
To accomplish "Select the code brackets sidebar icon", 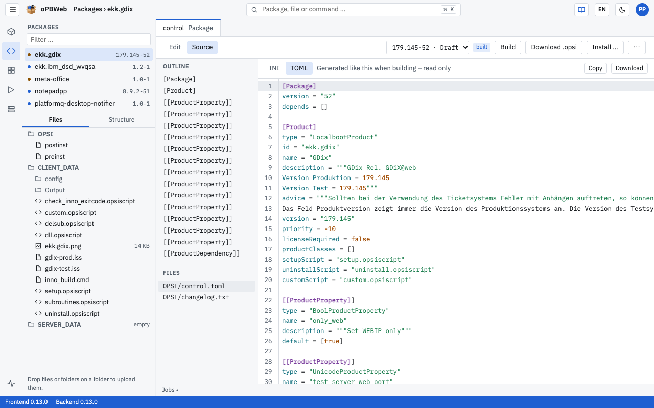I will [x=11, y=51].
